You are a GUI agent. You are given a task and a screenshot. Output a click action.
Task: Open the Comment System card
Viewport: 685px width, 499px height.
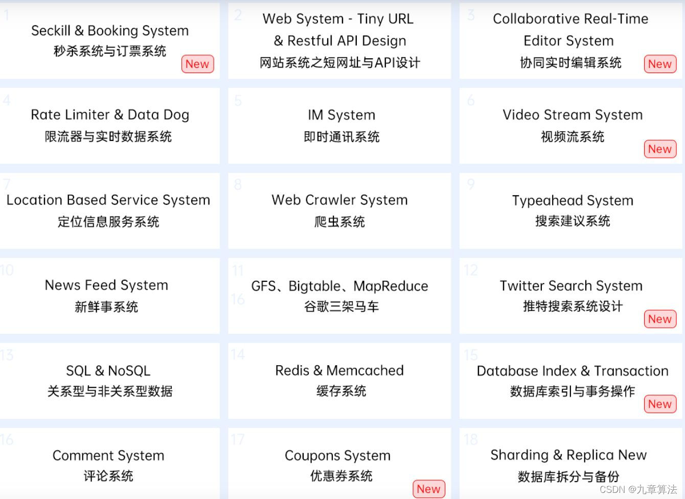(x=110, y=463)
